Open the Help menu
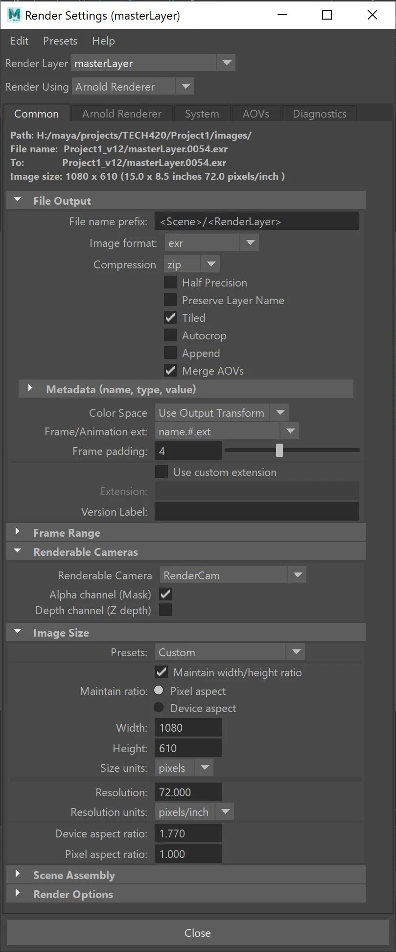The height and width of the screenshot is (952, 396). click(103, 41)
